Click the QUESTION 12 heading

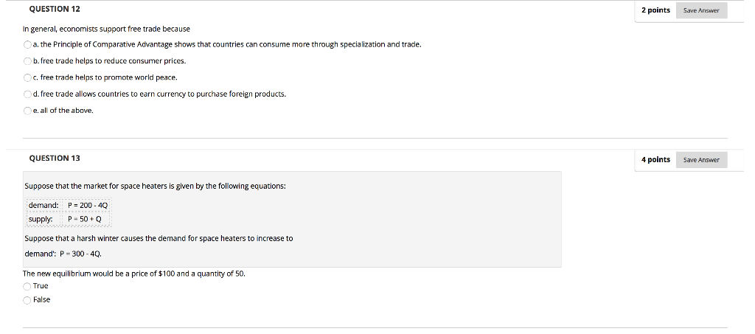[x=55, y=9]
